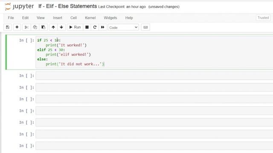The image size is (273, 153).
Task: Click the Last Checkpoint text
Action: (122, 7)
